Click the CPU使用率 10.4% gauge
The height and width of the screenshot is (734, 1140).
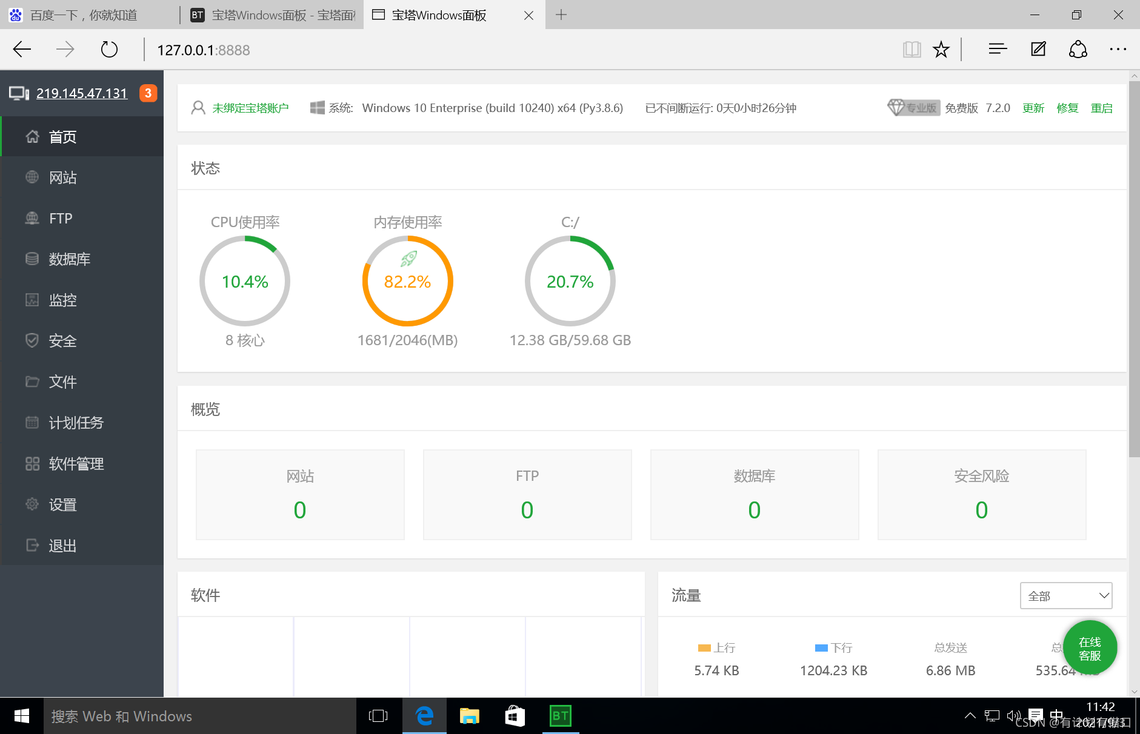coord(245,281)
